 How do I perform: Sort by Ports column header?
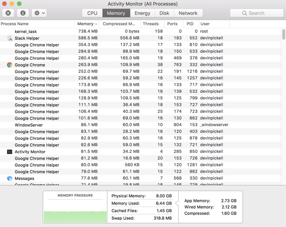coord(173,24)
